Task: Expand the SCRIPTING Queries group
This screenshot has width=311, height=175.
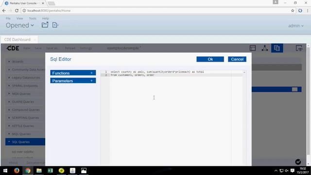Action: pos(25,118)
